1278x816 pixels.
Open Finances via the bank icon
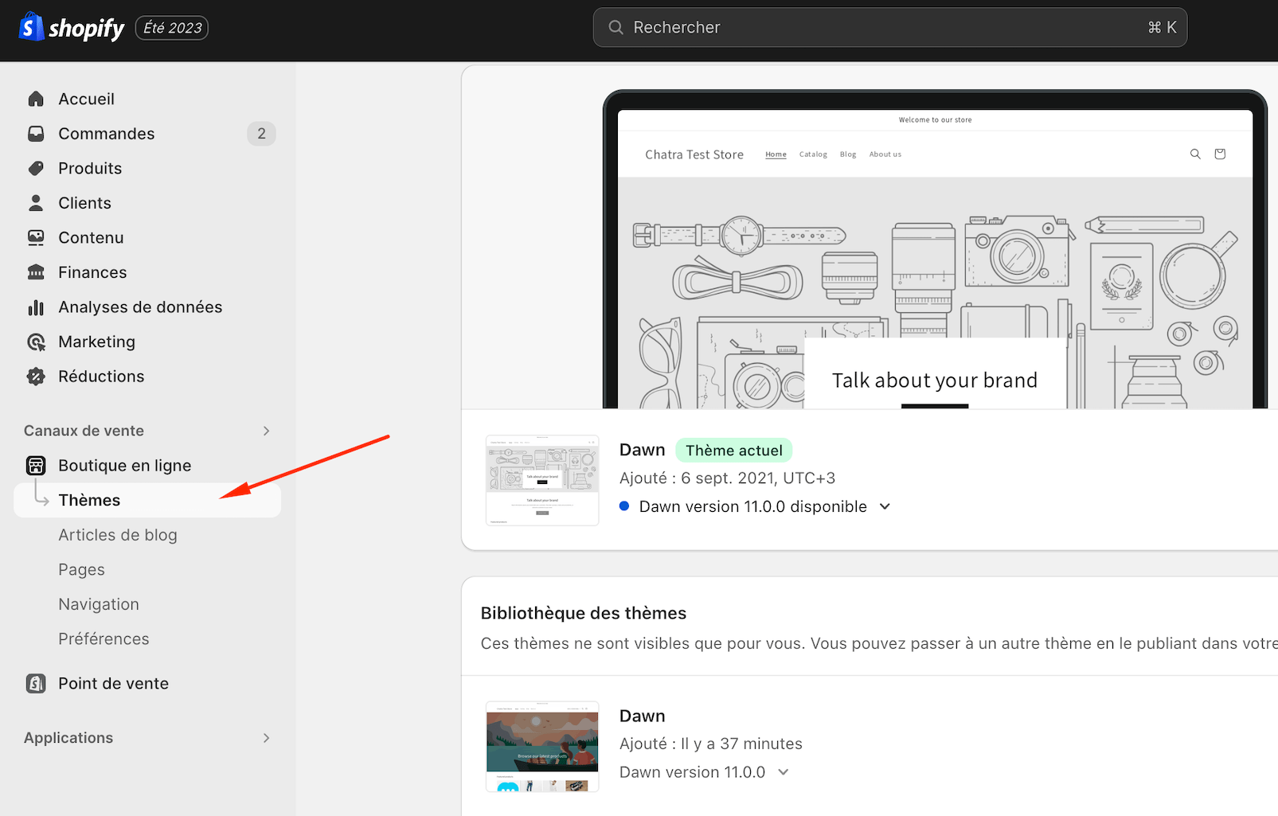coord(36,272)
